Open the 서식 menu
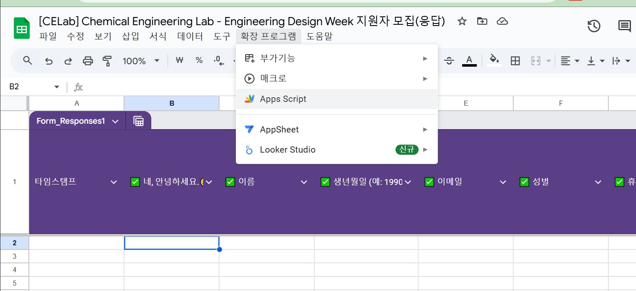This screenshot has width=636, height=291. point(158,36)
